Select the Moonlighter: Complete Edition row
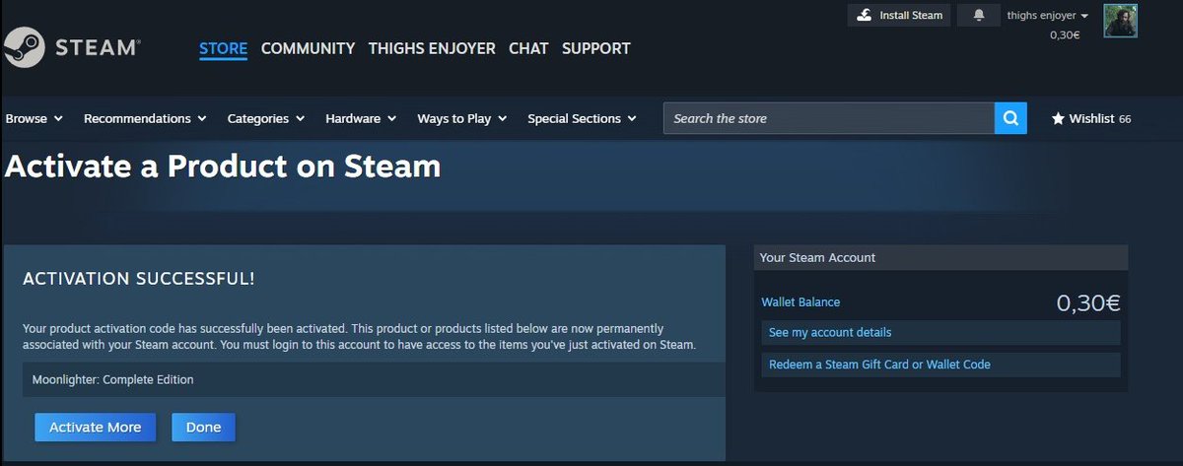The image size is (1183, 466). pyautogui.click(x=374, y=379)
